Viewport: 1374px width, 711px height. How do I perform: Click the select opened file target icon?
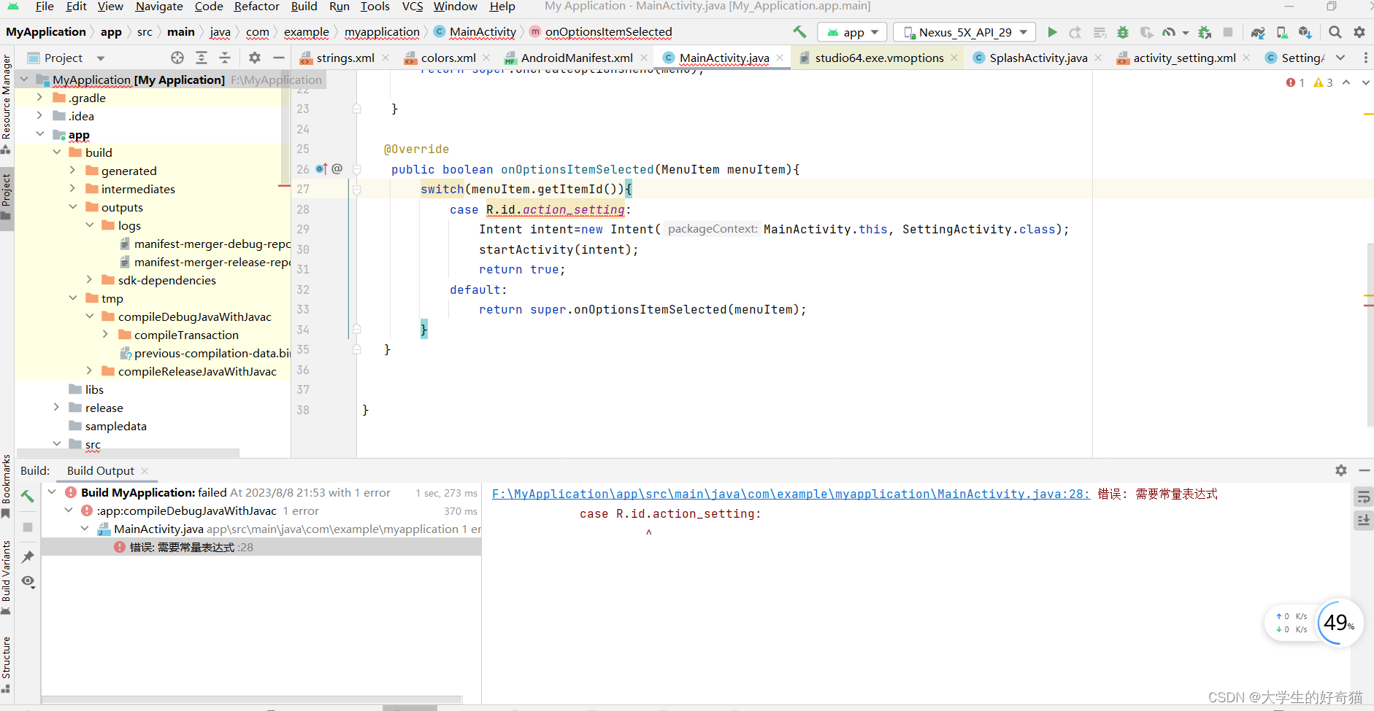(x=177, y=58)
